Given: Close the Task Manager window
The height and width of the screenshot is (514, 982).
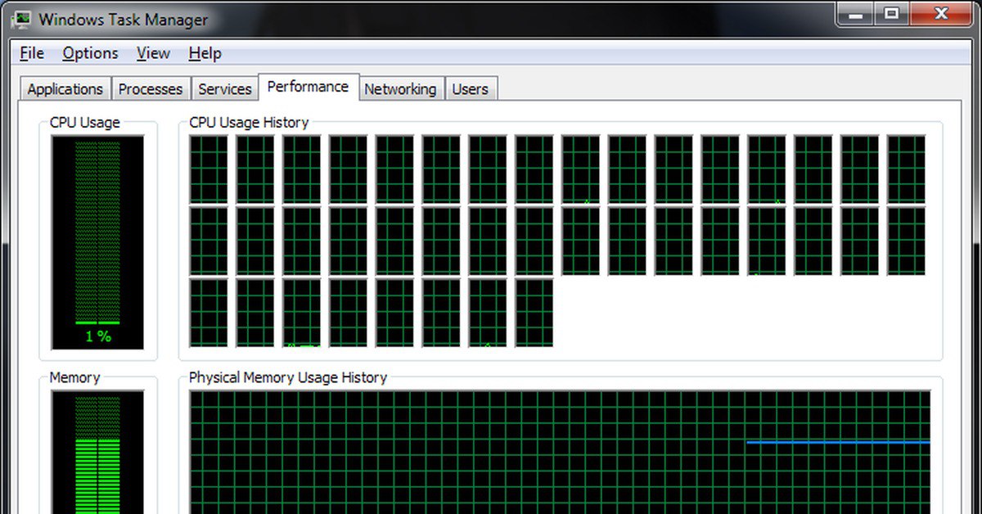Looking at the screenshot, I should click(x=943, y=13).
